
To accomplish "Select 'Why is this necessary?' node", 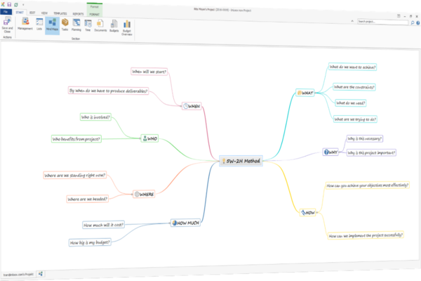I will (365, 139).
